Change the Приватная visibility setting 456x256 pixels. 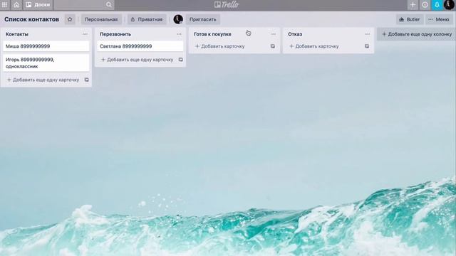[147, 19]
